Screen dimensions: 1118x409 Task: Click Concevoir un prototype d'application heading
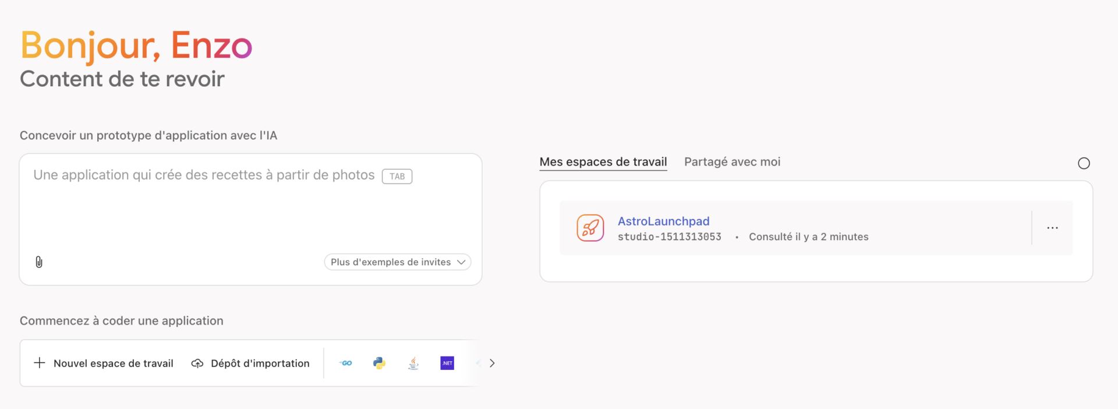(148, 135)
